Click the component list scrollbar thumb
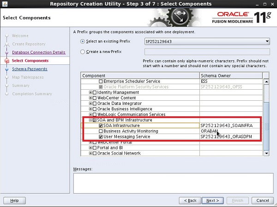 click(266, 126)
